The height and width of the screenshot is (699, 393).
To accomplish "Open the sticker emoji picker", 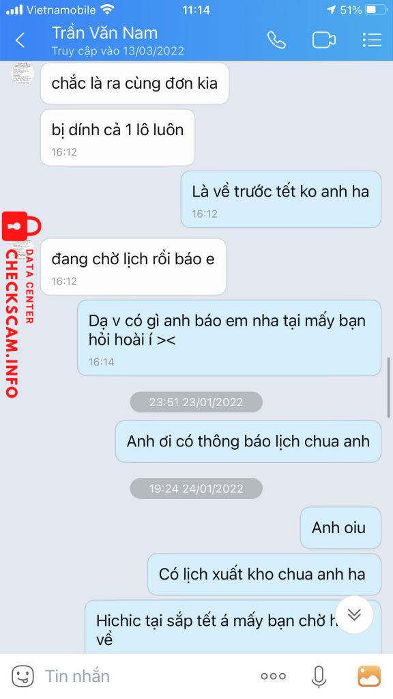I will click(x=23, y=676).
